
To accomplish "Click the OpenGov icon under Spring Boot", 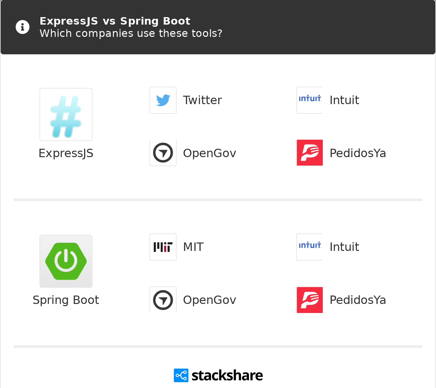I will pos(163,300).
